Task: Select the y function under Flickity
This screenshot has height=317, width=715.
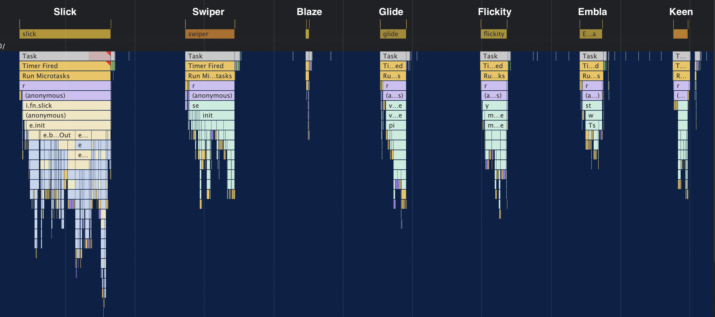Action: tap(495, 105)
